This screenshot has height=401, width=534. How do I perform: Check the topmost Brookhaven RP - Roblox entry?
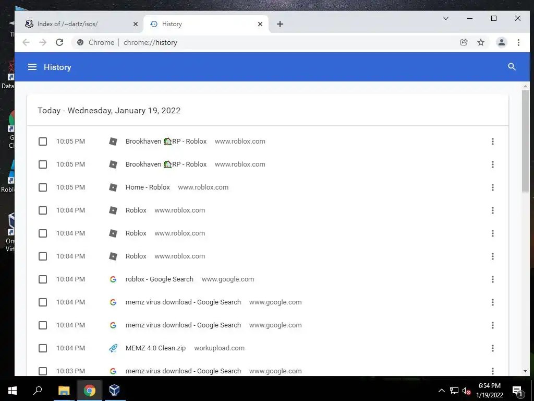pyautogui.click(x=43, y=141)
